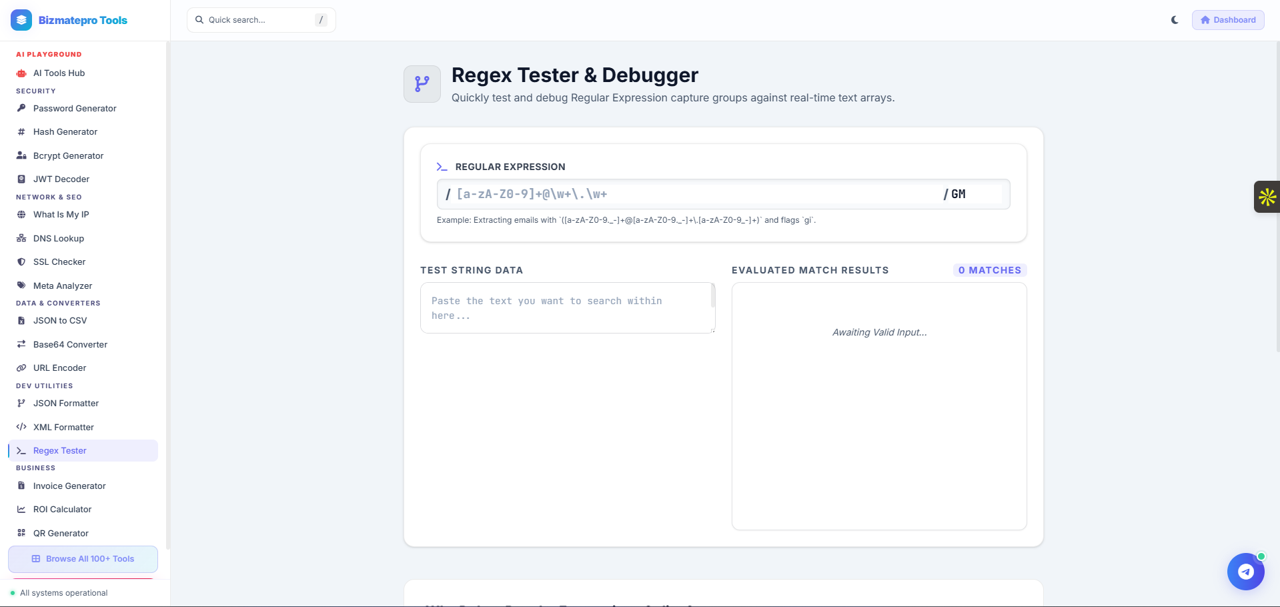The width and height of the screenshot is (1280, 607).
Task: Click the URL Encoder link icon
Action: tap(21, 368)
